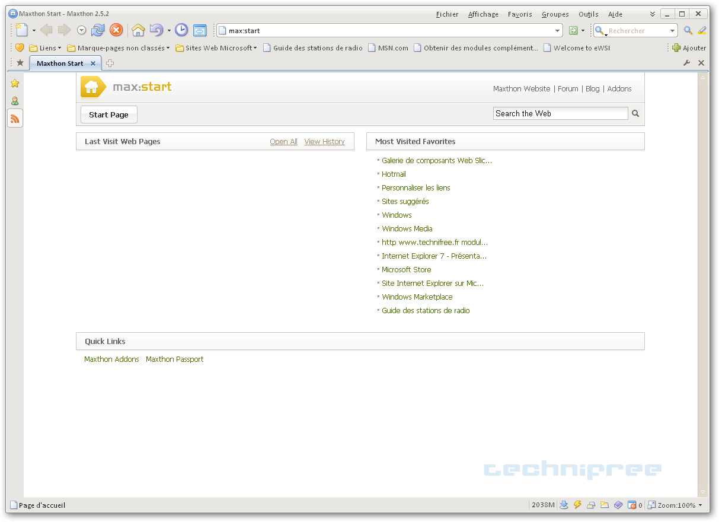Open the RSS feeds sidebar icon
719x522 pixels.
coord(15,119)
